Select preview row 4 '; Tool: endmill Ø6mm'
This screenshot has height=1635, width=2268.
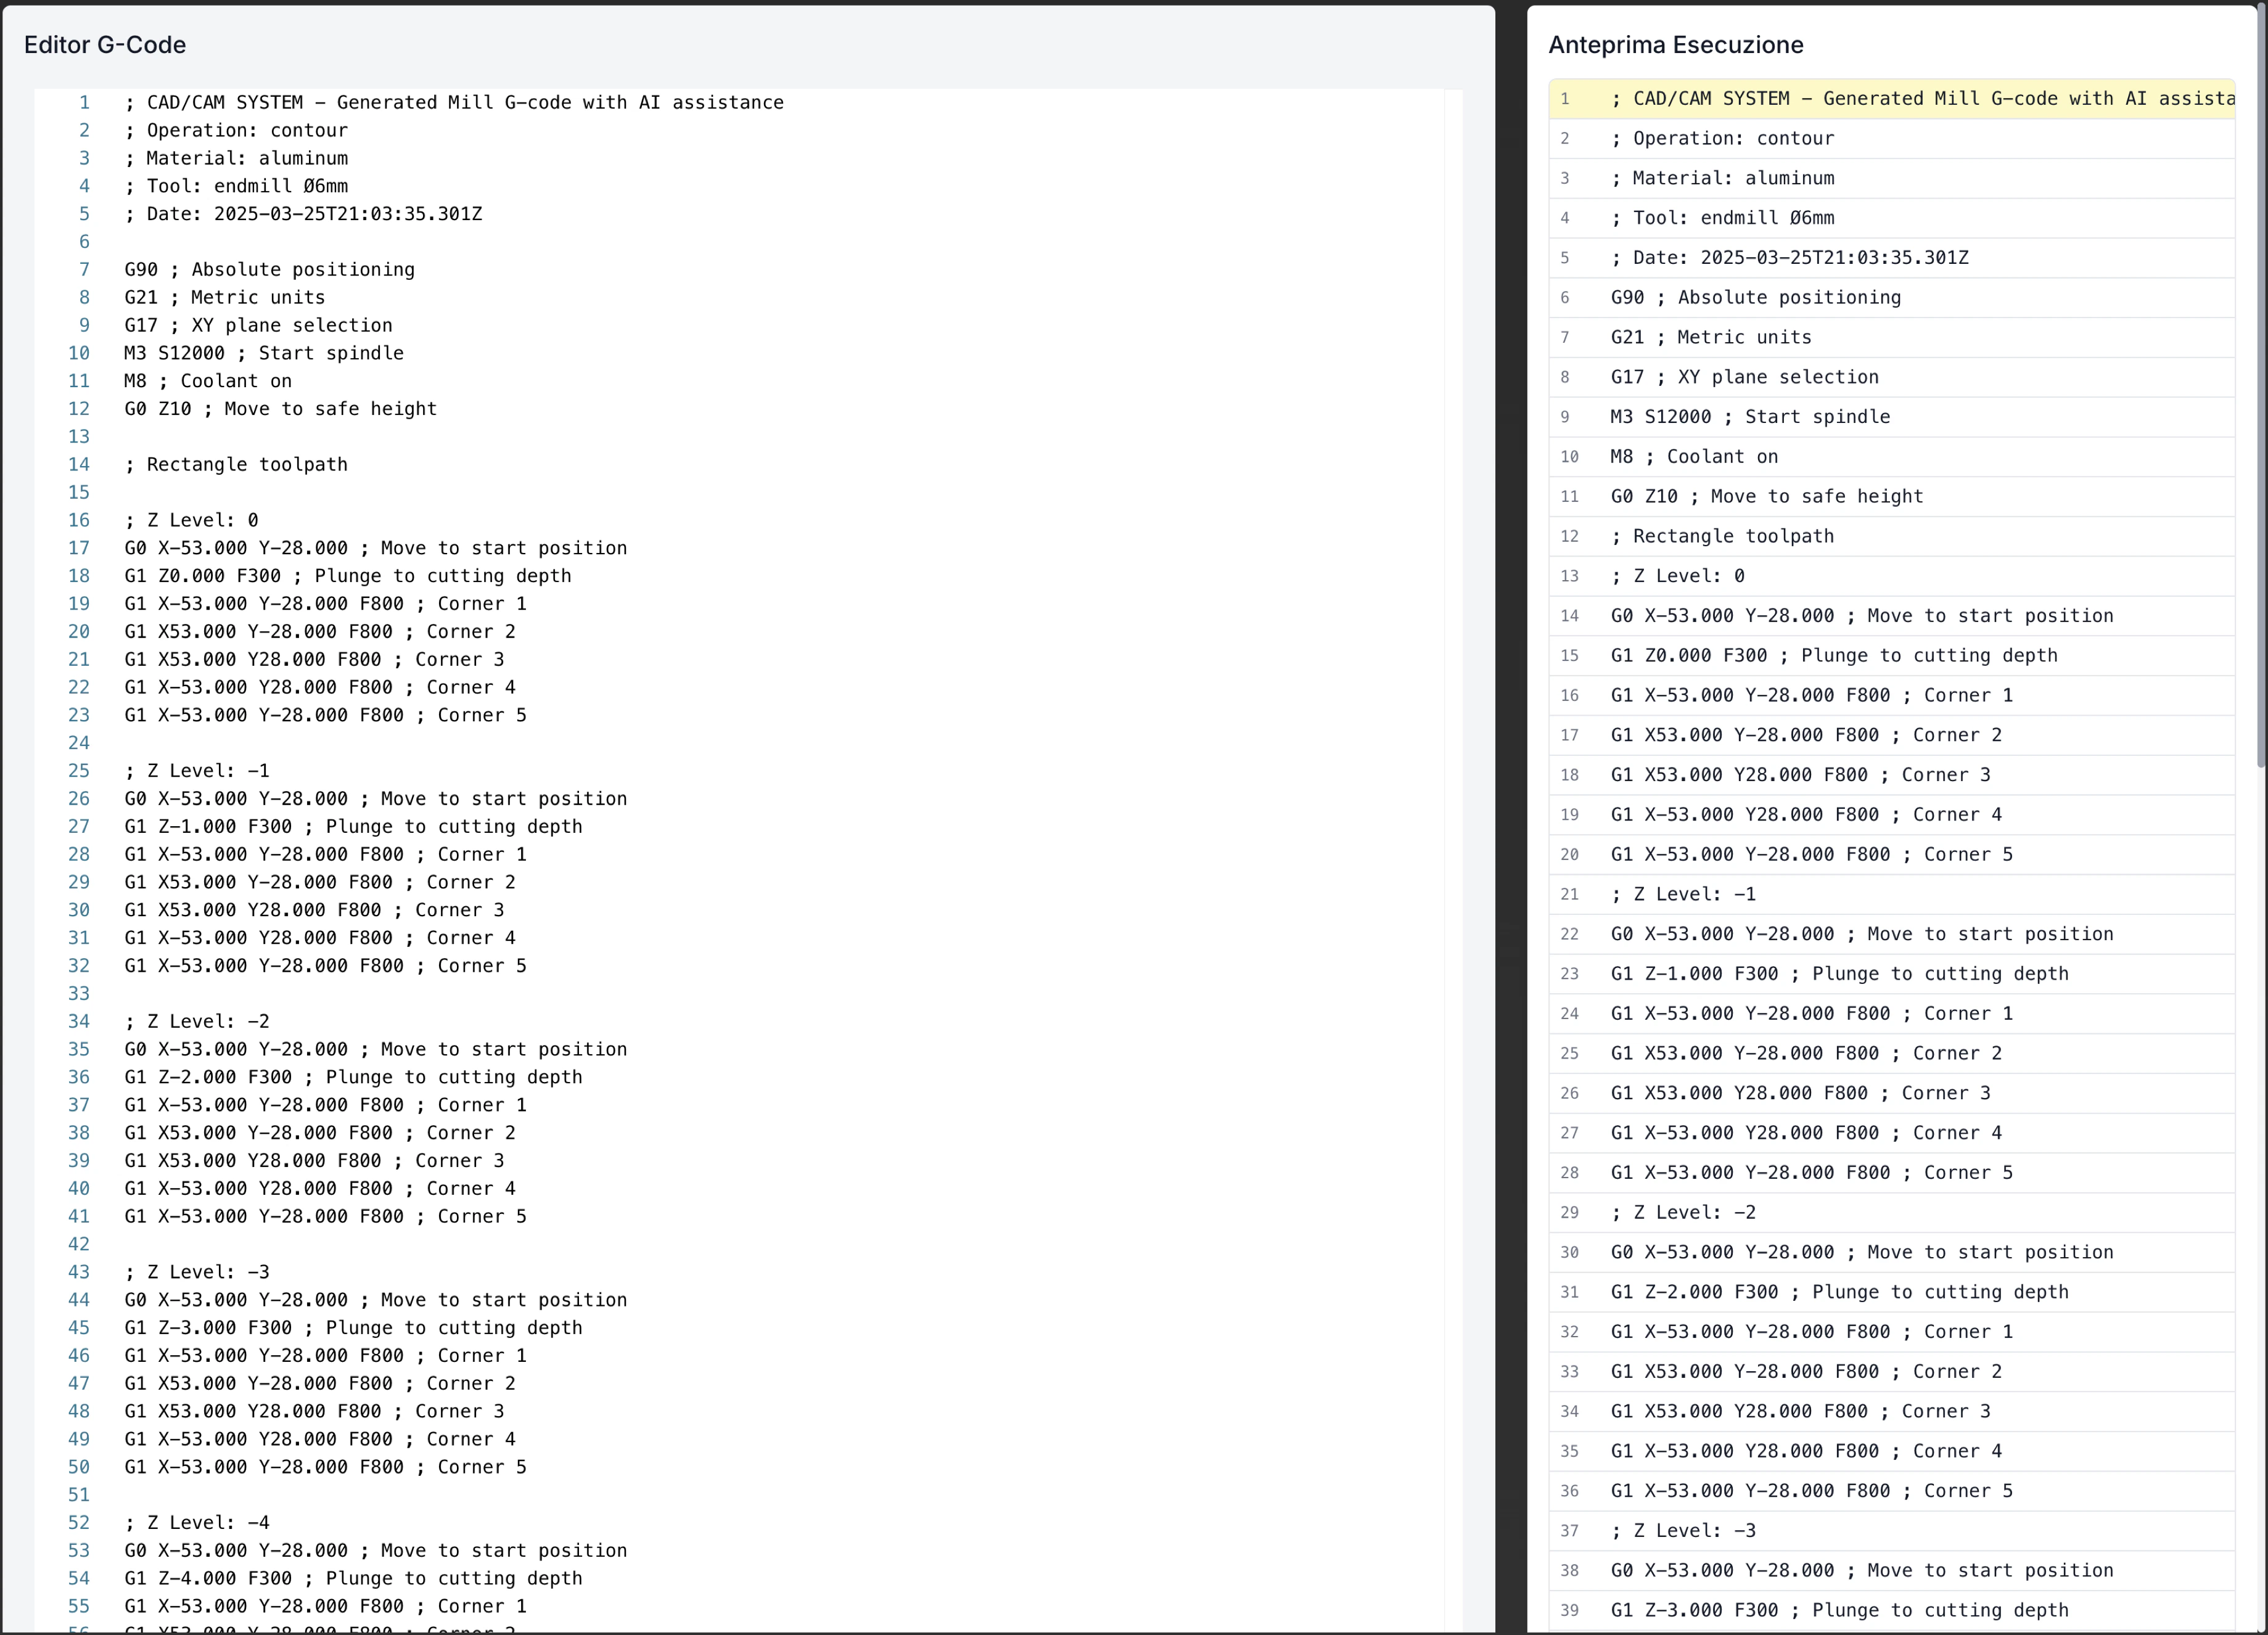click(1891, 218)
